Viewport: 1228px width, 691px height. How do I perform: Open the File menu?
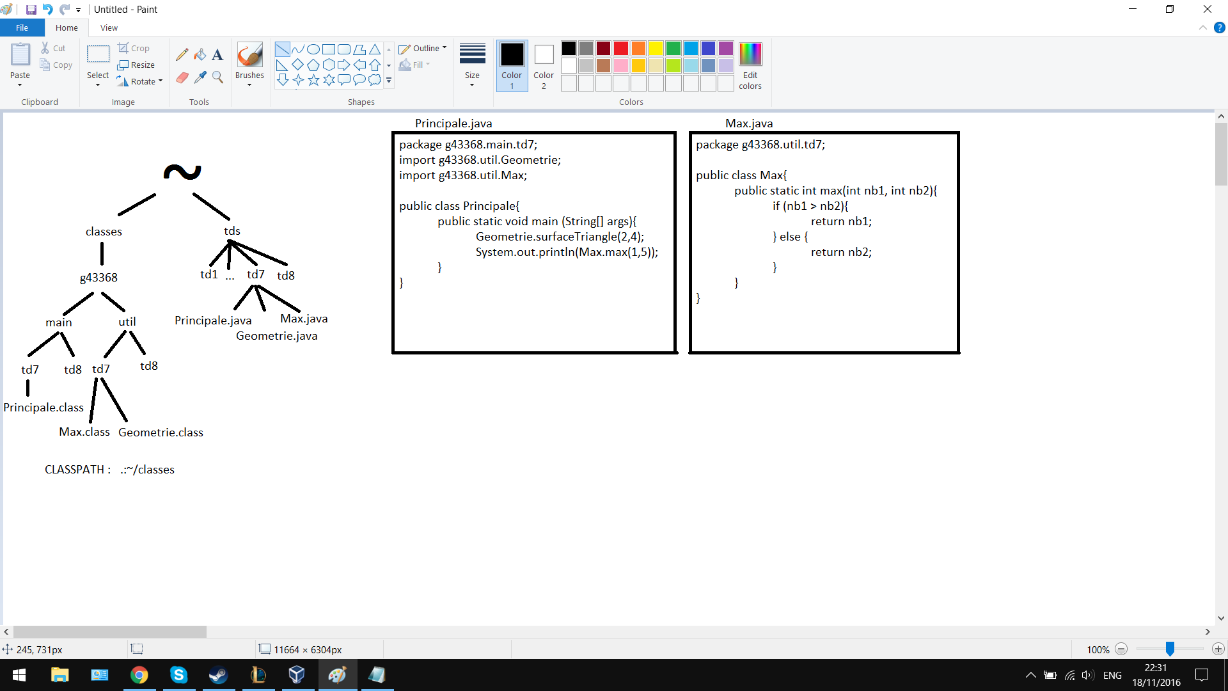click(22, 28)
